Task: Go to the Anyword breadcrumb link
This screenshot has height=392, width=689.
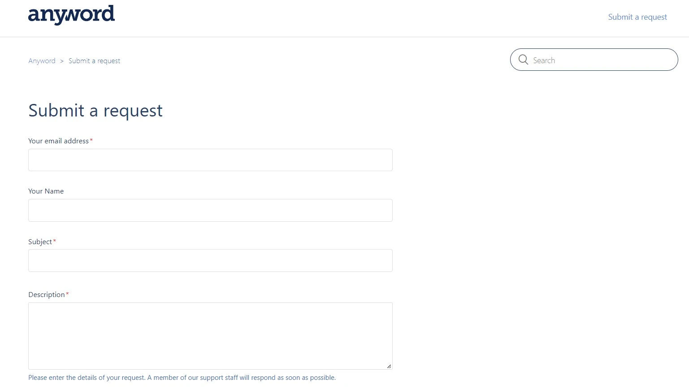Action: 42,61
